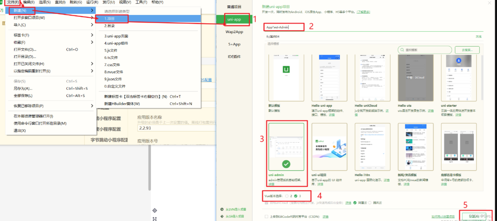Select 1.项目 in the new-type submenu
This screenshot has width=497, height=221.
click(x=148, y=19)
